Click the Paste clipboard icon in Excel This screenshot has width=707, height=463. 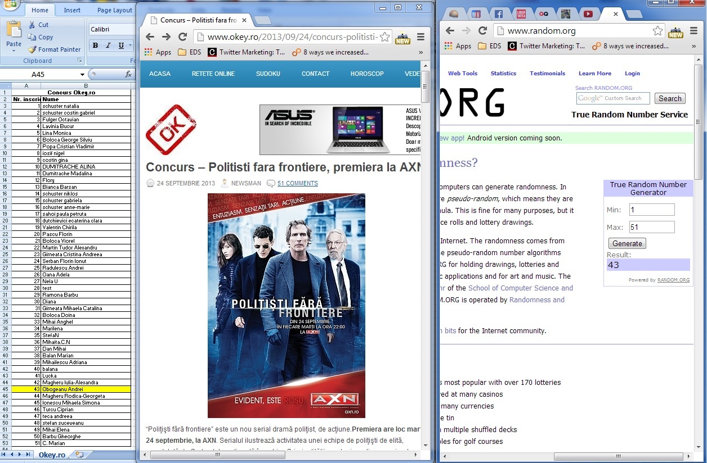click(14, 30)
